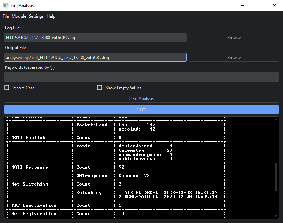Select the 'MQTT Response' row text
The width and height of the screenshot is (283, 223).
(x=30, y=167)
